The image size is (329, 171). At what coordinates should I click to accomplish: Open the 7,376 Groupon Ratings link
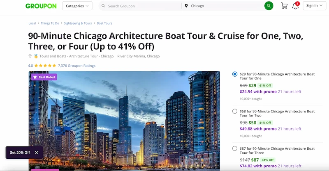(77, 66)
